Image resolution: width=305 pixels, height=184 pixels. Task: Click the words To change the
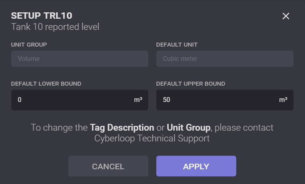click(59, 128)
